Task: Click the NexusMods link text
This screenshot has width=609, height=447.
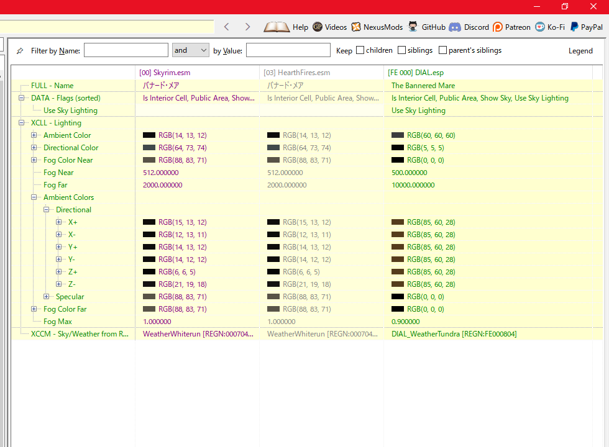Action: 383,27
